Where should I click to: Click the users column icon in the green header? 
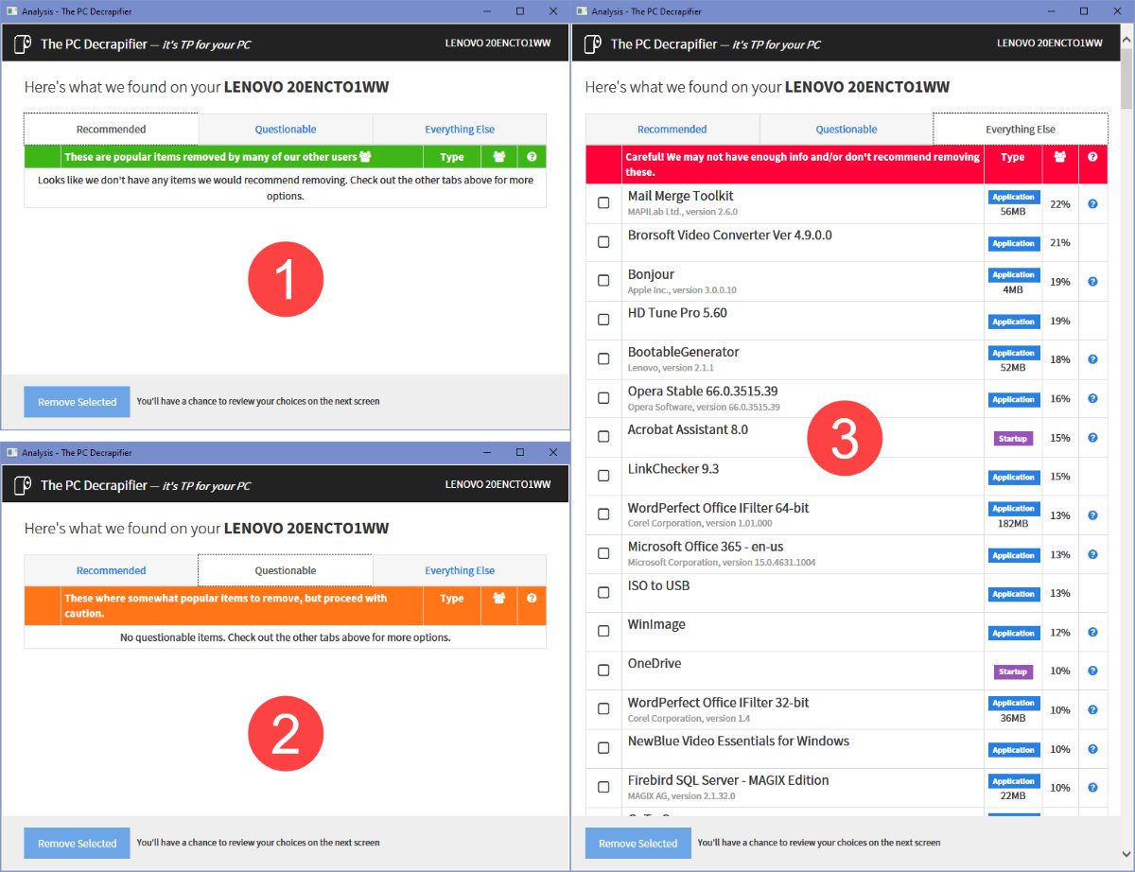click(499, 157)
